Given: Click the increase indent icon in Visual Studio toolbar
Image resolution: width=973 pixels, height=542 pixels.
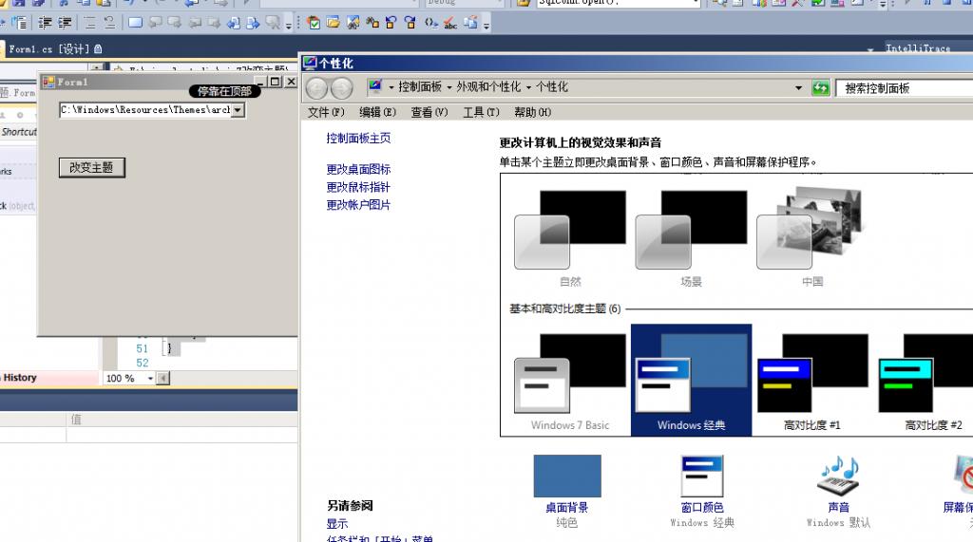Looking at the screenshot, I should pos(65,22).
